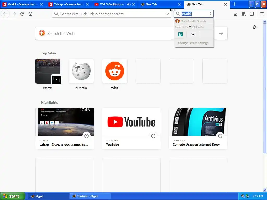The height and width of the screenshot is (200, 267).
Task: Click the first system tray icon
Action: click(x=242, y=196)
